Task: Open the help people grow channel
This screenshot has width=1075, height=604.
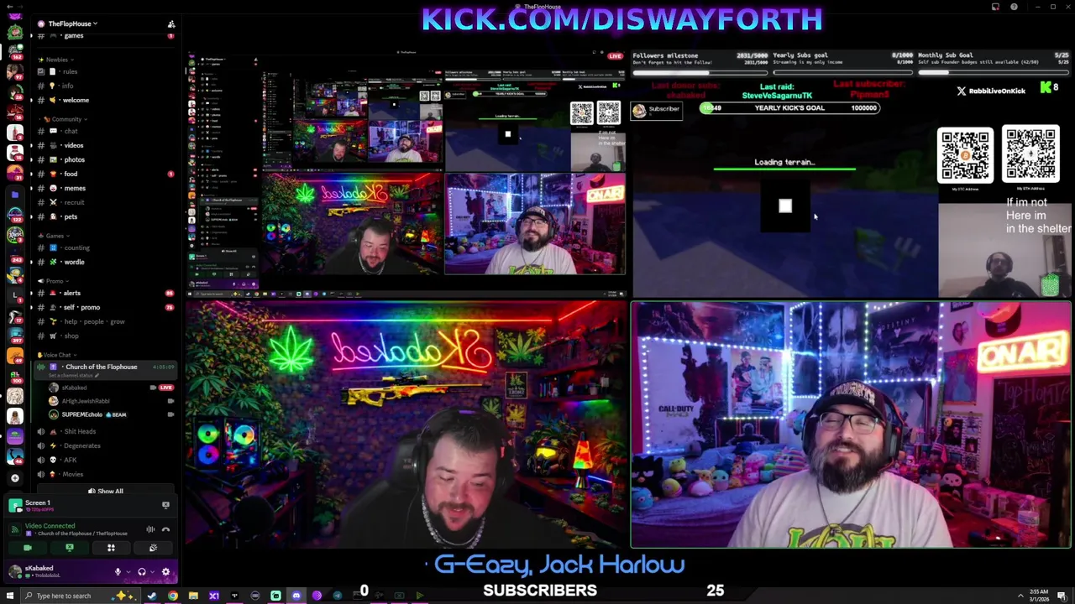Action: pyautogui.click(x=105, y=321)
